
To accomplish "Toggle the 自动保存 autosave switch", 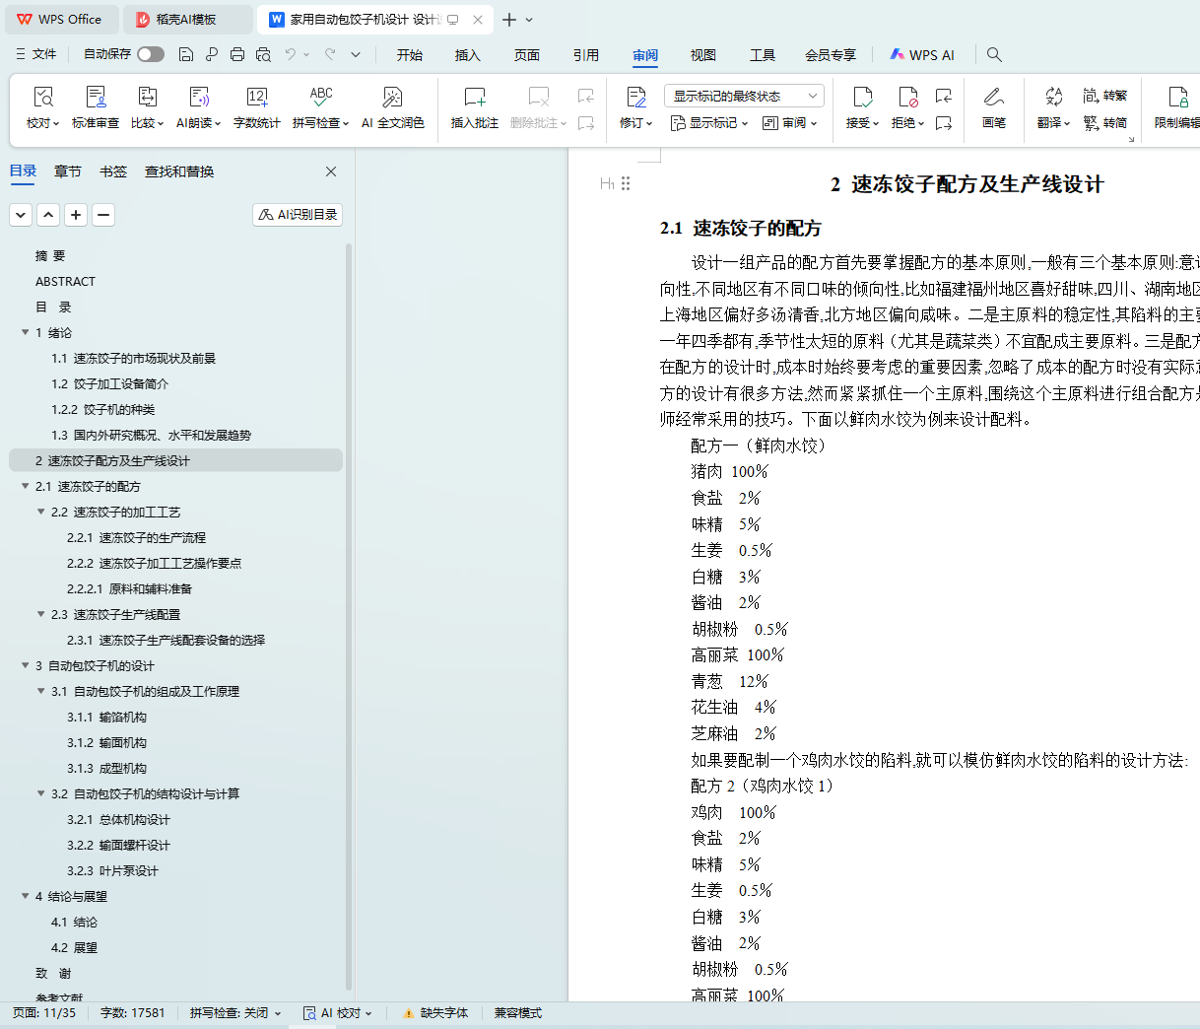I will coord(151,55).
